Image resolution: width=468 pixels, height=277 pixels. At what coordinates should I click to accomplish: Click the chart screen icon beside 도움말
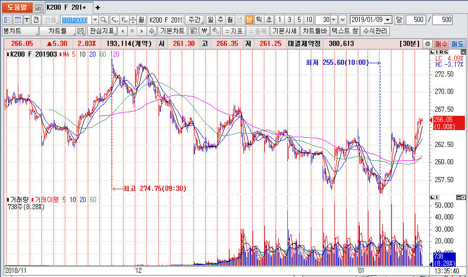tap(39, 8)
